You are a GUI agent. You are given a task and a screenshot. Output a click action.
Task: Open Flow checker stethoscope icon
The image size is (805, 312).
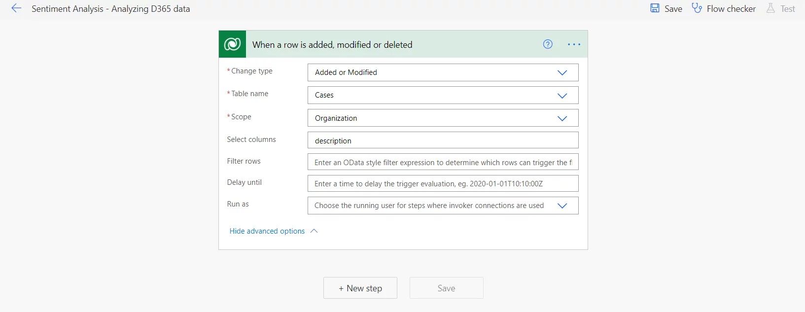[697, 8]
